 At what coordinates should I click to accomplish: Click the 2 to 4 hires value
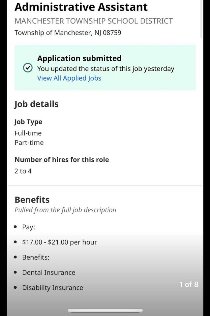pyautogui.click(x=23, y=171)
